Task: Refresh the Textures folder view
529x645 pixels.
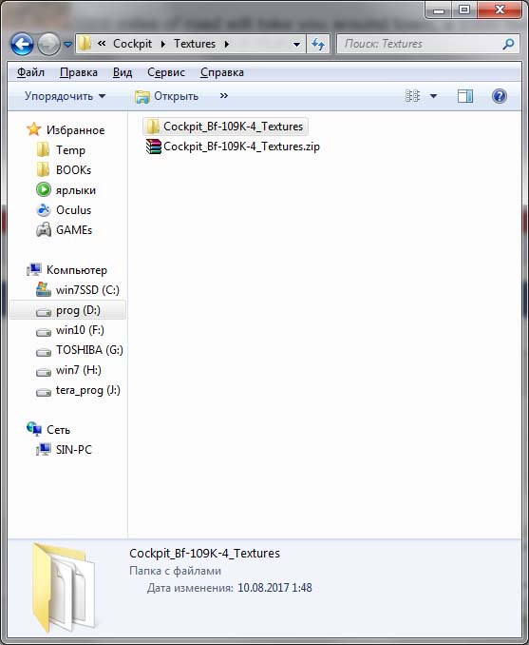Action: point(318,44)
